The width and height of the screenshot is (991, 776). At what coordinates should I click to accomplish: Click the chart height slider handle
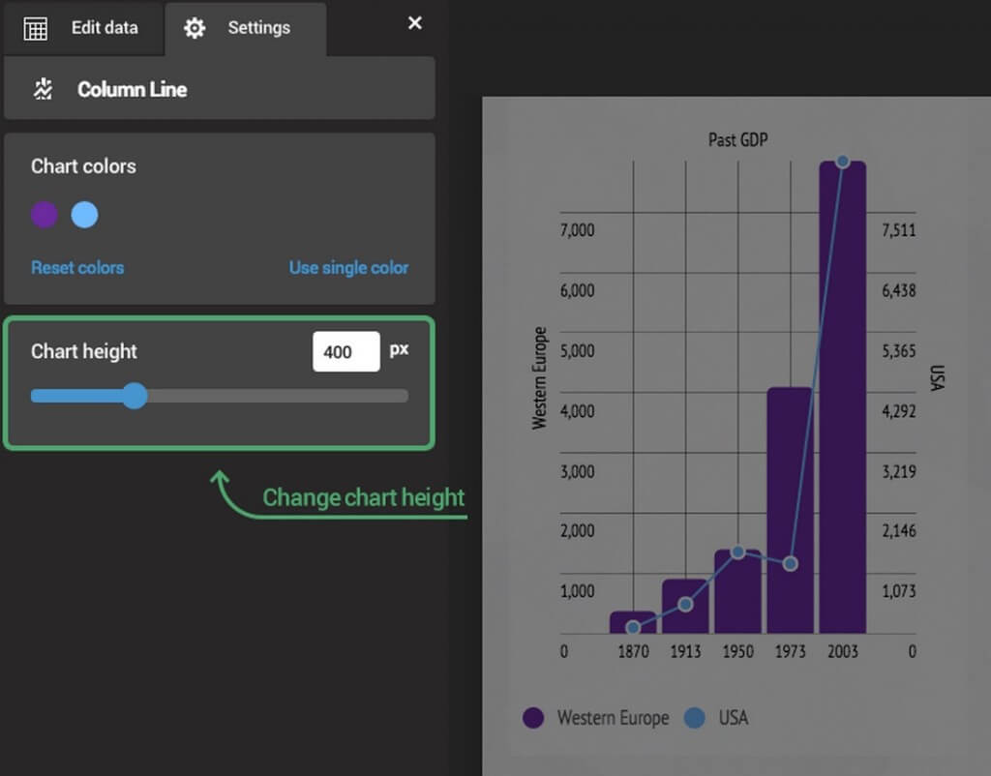(135, 395)
